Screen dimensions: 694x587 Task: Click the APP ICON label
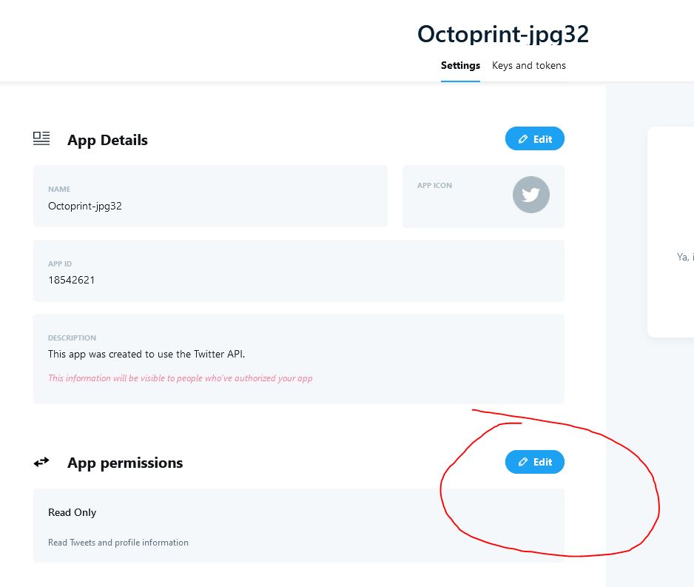pyautogui.click(x=434, y=186)
